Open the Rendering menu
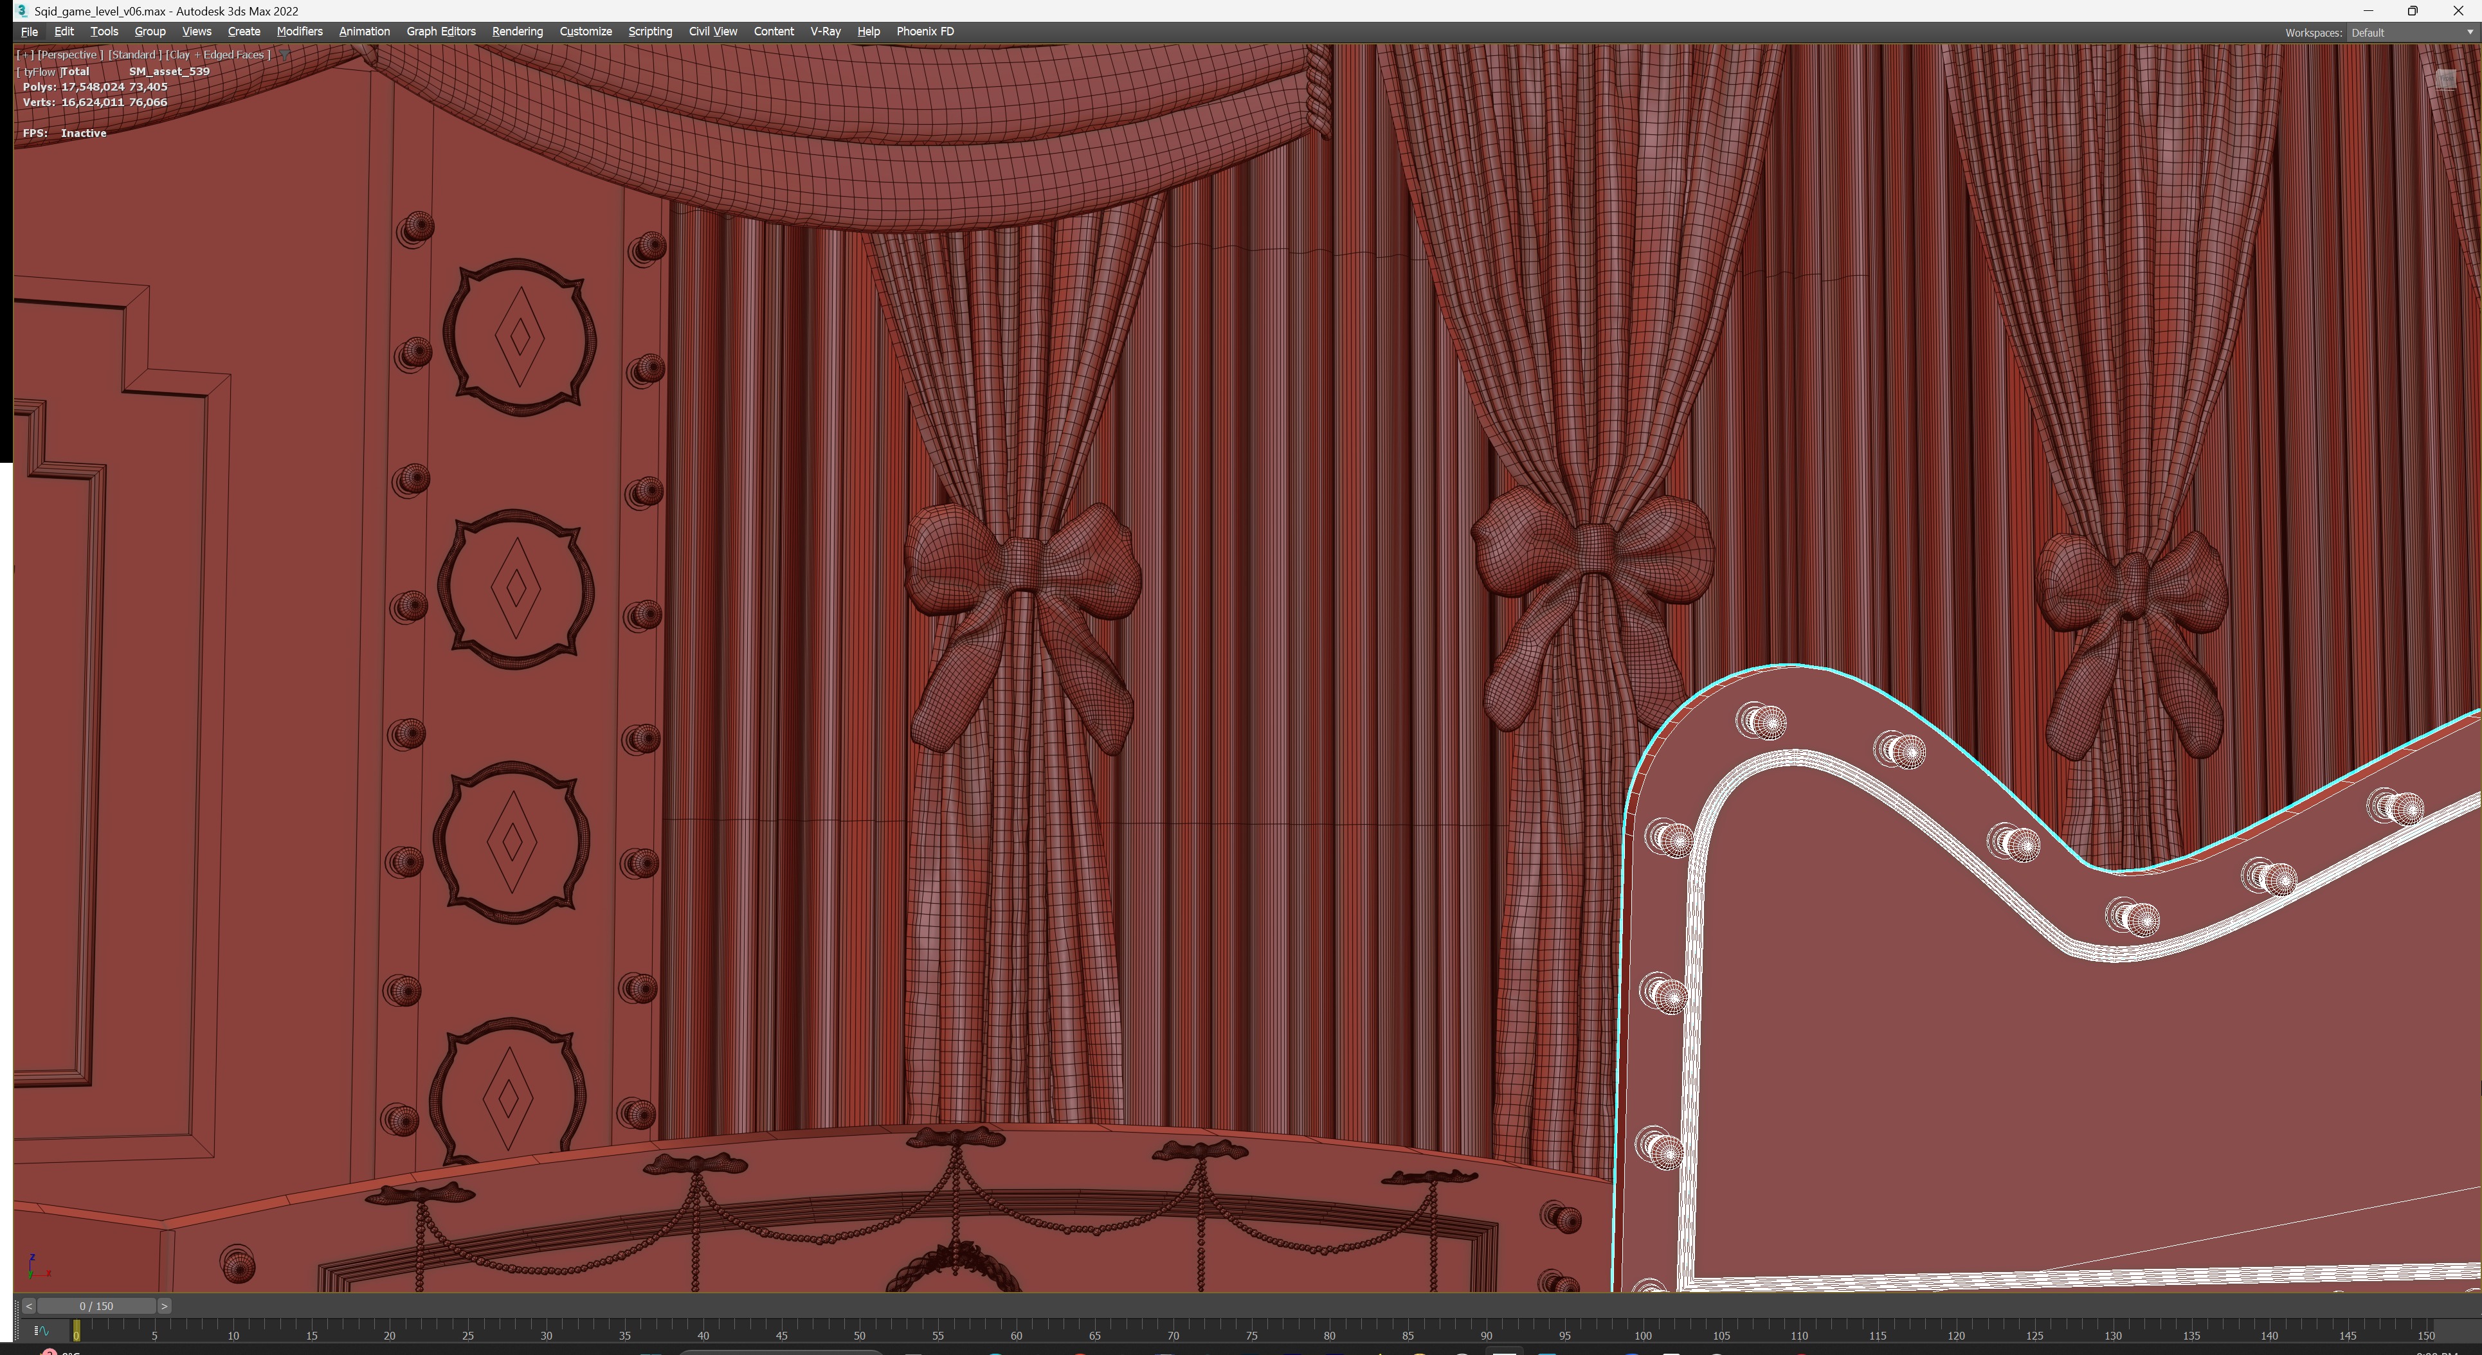The height and width of the screenshot is (1355, 2482). 516,31
